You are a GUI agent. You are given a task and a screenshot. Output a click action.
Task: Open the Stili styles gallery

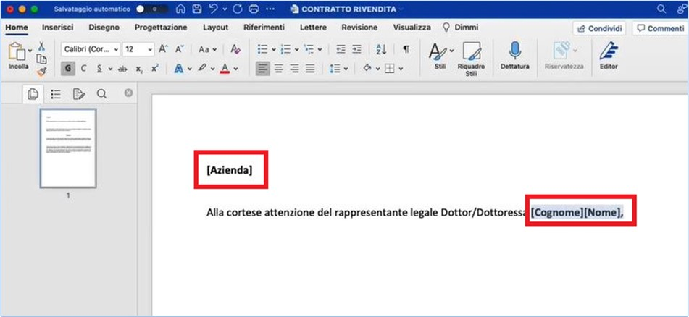coord(439,55)
